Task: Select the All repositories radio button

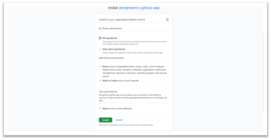Action: (x=100, y=38)
